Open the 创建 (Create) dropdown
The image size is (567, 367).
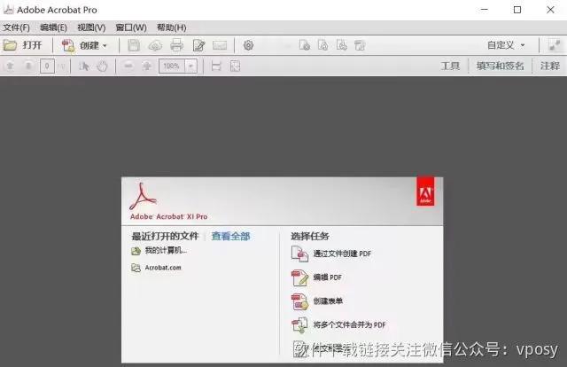coord(85,45)
